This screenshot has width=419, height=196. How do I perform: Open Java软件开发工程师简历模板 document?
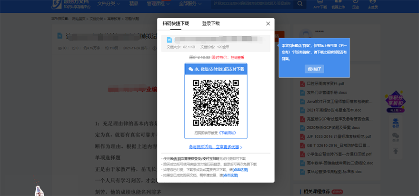click(x=339, y=102)
